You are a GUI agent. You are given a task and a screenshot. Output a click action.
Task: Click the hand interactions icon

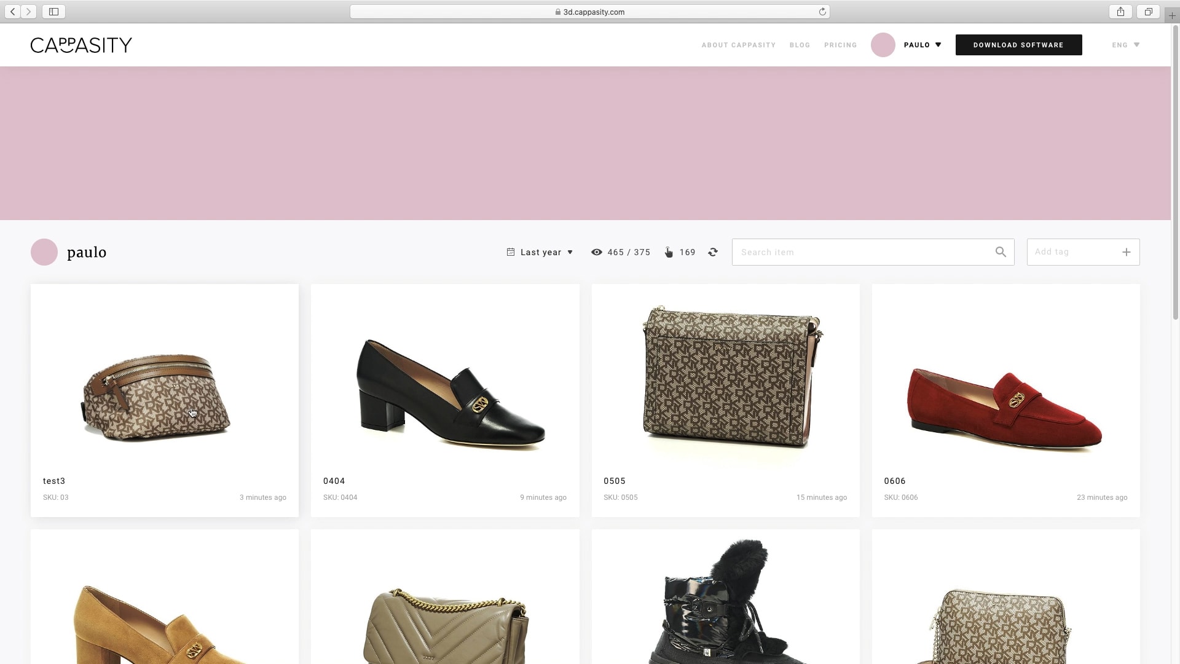[669, 252]
